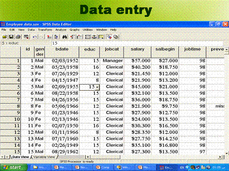Screen dimensions: 229x171
Task: Click the Weight Cases scale icon
Action: (x=94, y=37)
